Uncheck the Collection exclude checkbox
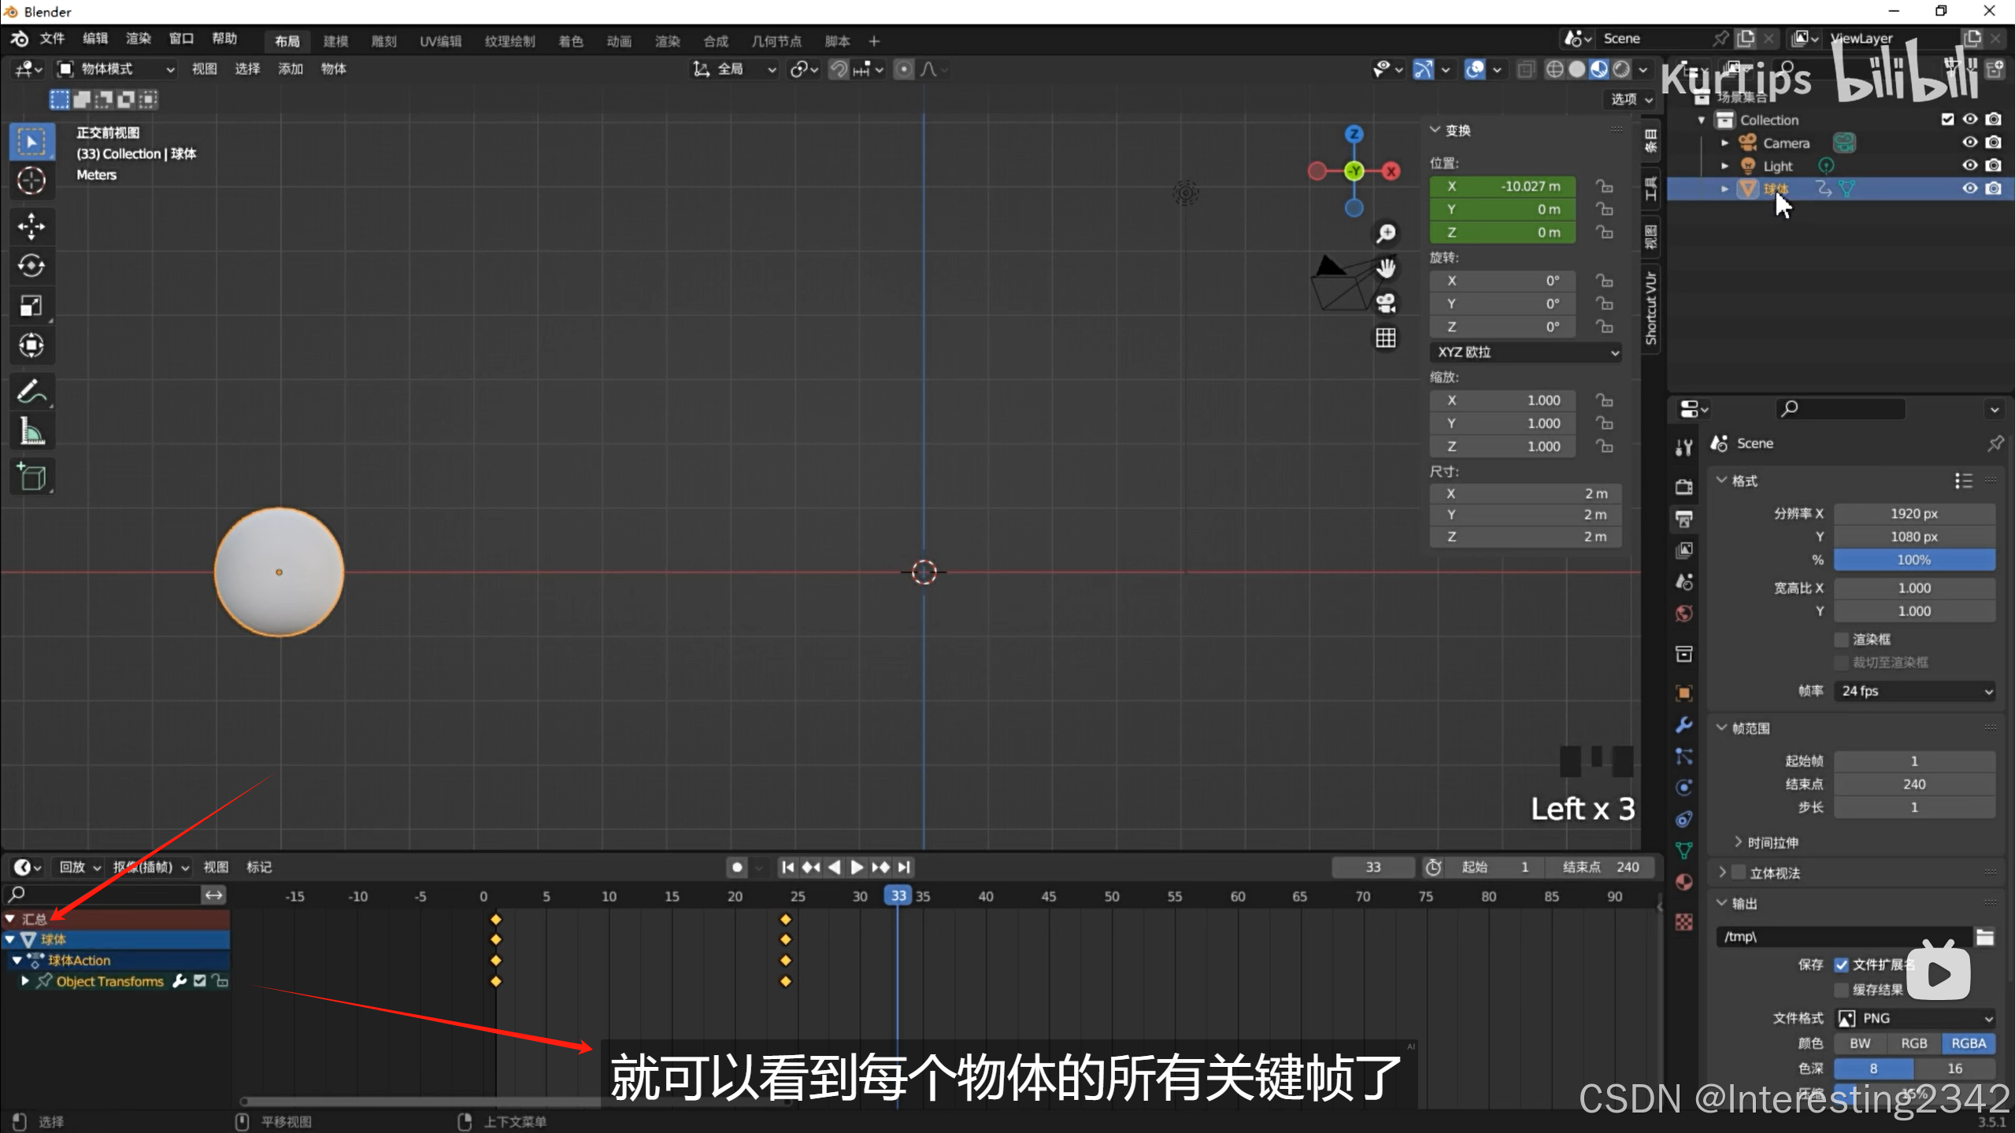Viewport: 2015px width, 1133px height. [x=1947, y=120]
